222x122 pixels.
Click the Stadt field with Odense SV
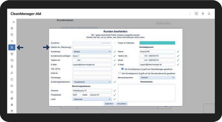101,95
